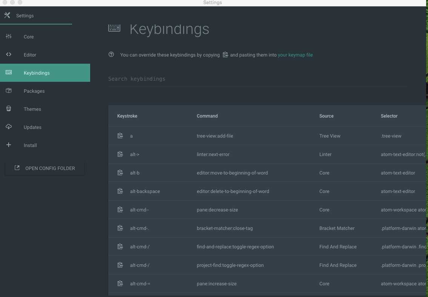
Task: Click 'pane:increase-size' command text
Action: (x=216, y=284)
